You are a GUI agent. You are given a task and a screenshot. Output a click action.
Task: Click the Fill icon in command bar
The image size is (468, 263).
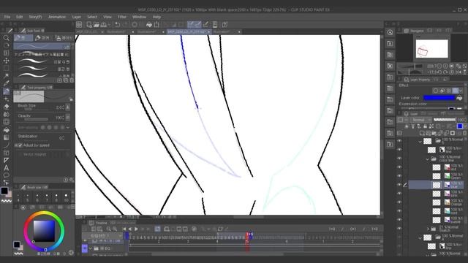(x=149, y=25)
